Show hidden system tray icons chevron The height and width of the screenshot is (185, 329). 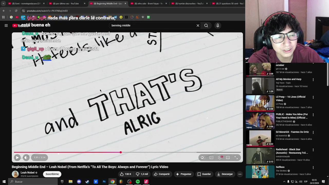click(x=284, y=182)
